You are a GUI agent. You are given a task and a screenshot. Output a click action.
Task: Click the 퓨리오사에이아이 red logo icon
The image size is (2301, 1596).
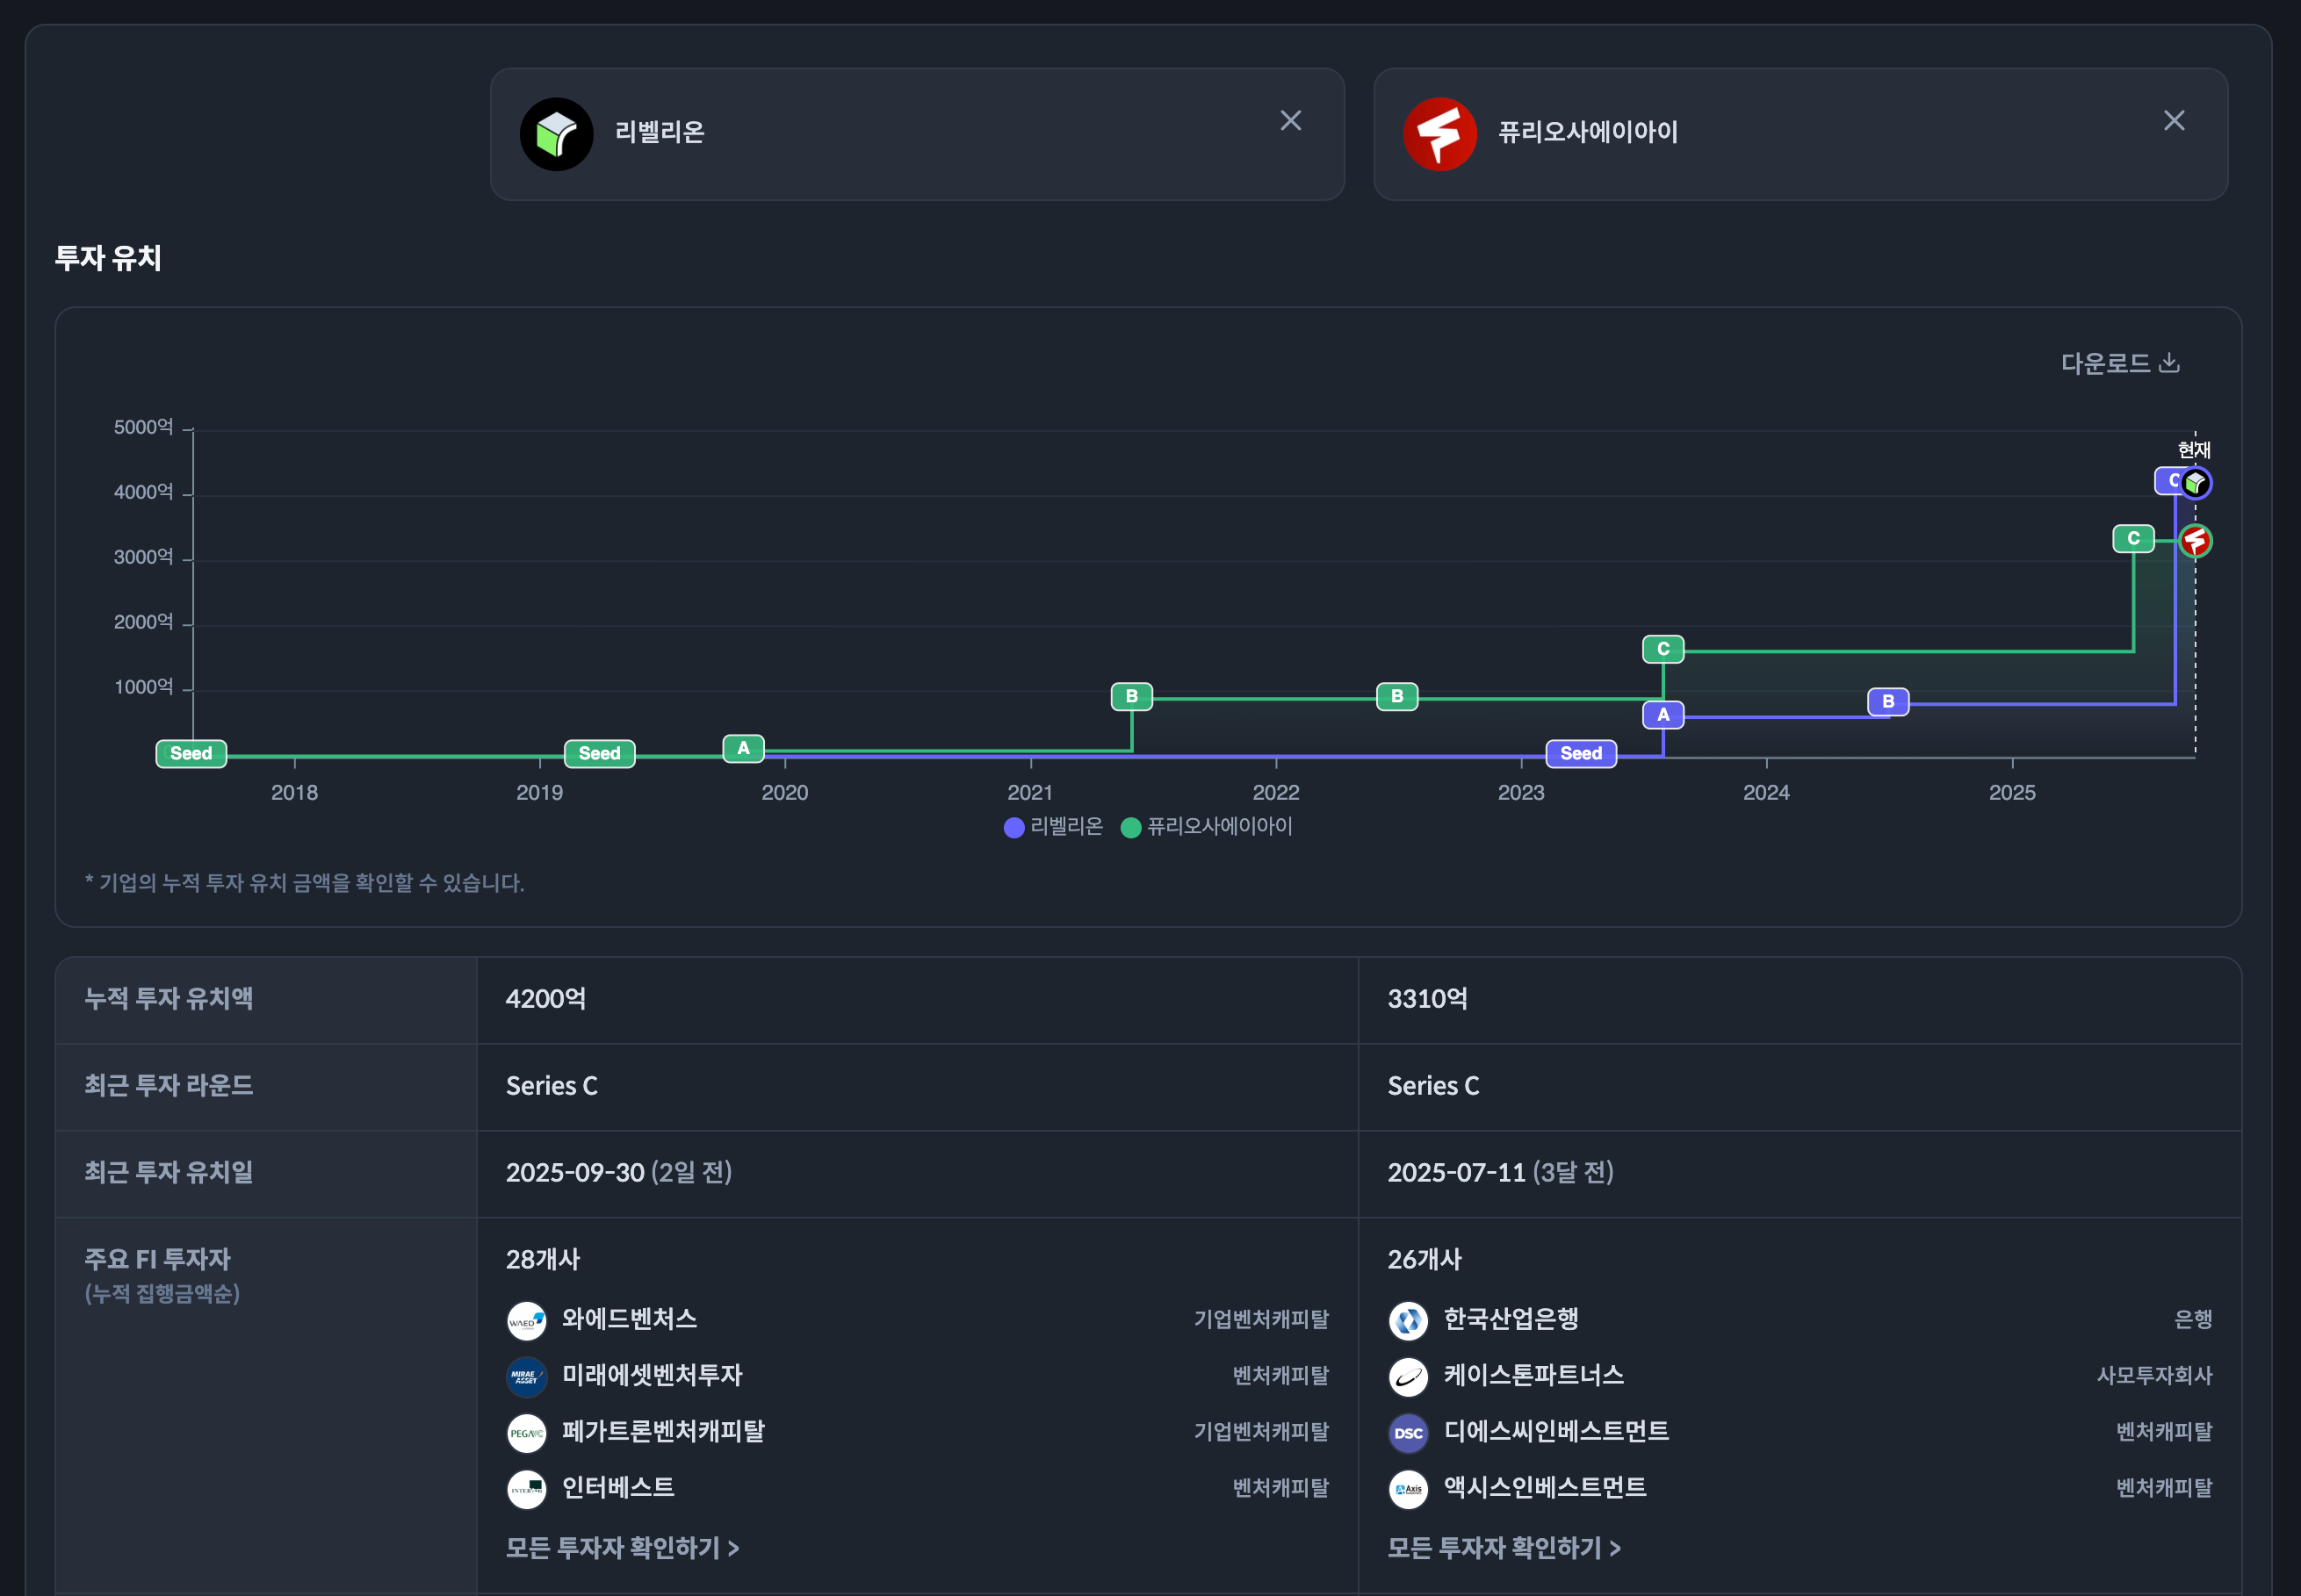tap(1439, 134)
